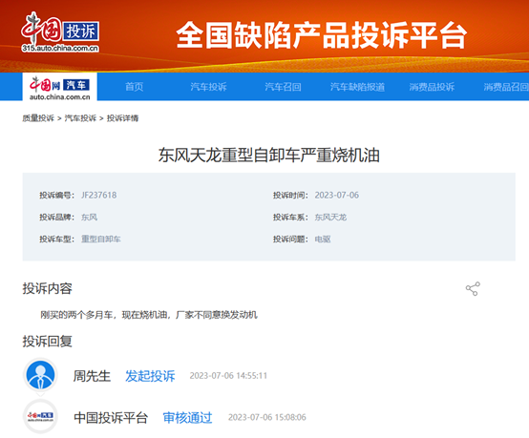Screen dimensions: 529x438
Task: Select 汽车缺陷报道 in navigation bar
Action: coord(357,87)
